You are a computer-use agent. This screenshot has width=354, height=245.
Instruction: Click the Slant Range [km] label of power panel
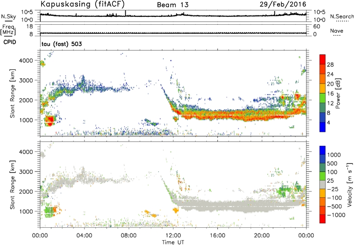pos(12,93)
